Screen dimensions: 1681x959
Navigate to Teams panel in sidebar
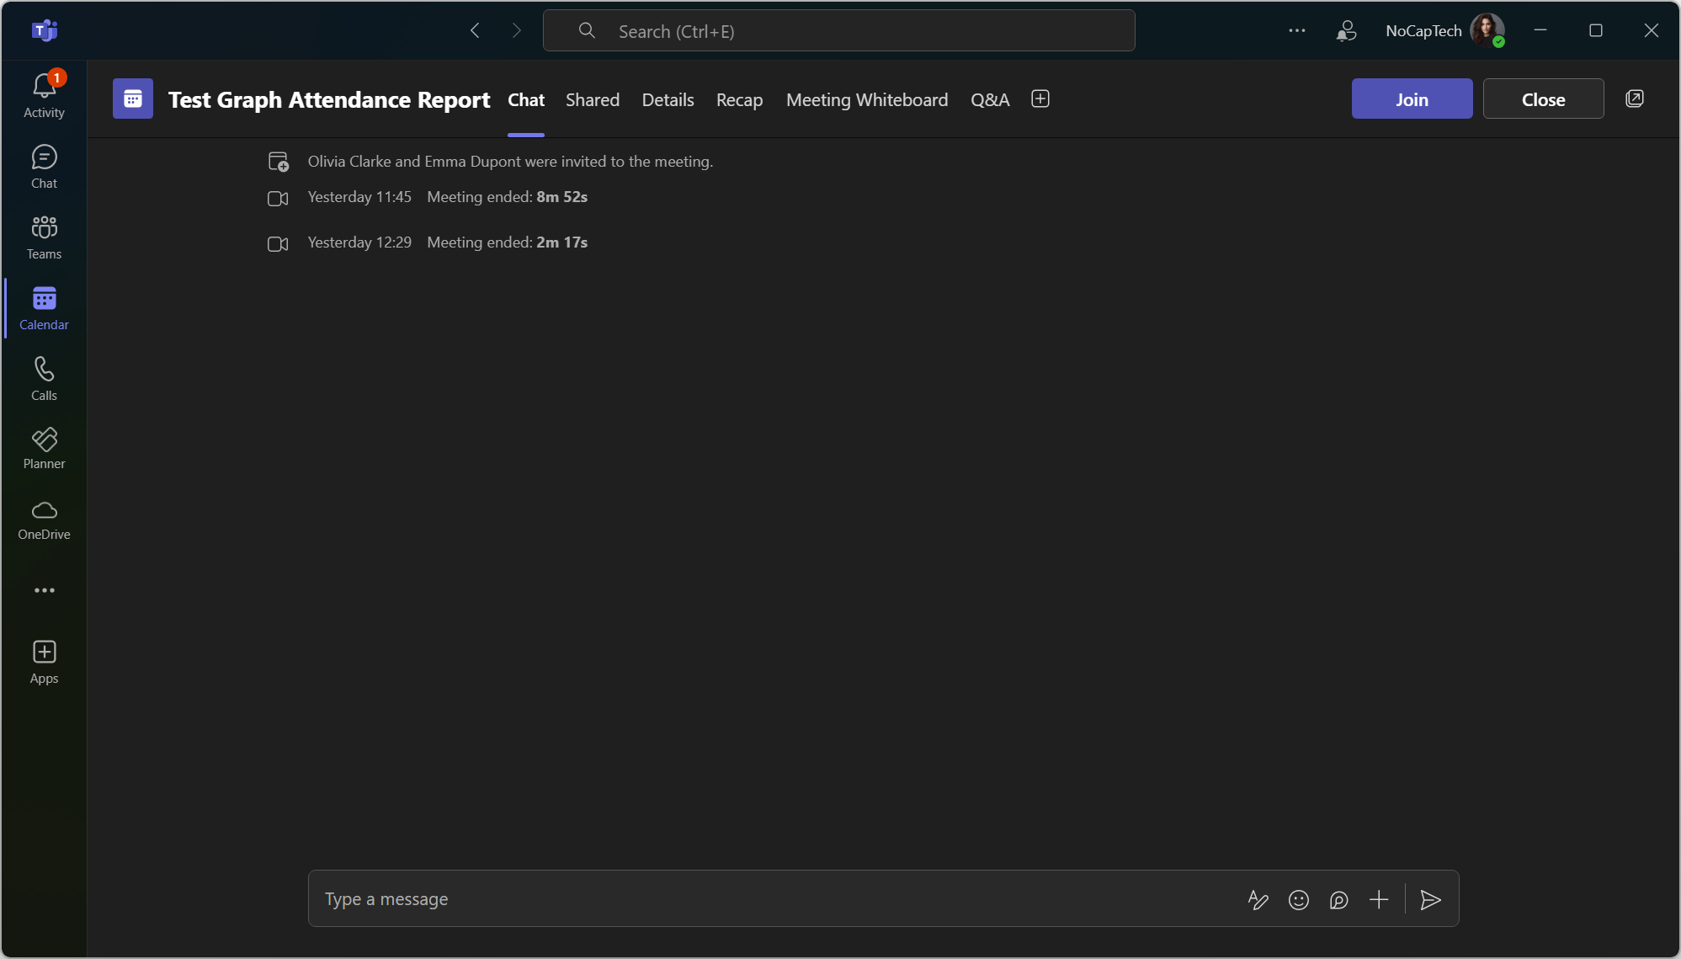click(x=44, y=237)
